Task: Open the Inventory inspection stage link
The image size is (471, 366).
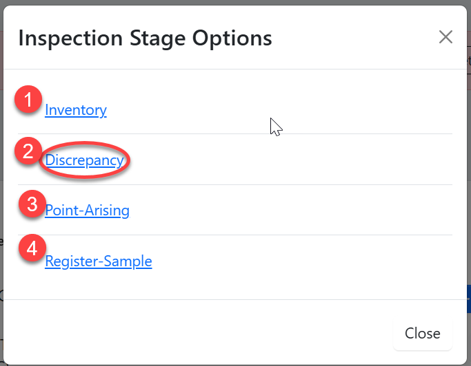Action: tap(76, 110)
